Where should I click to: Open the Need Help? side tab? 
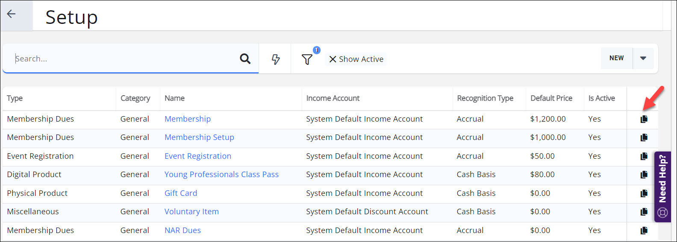point(662,187)
